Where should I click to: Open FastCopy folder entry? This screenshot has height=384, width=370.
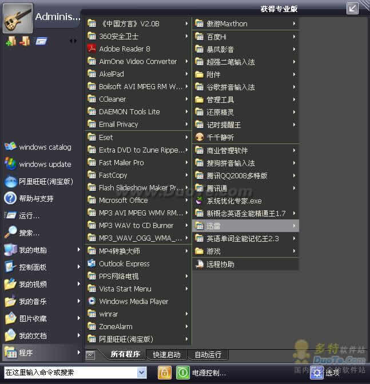pyautogui.click(x=138, y=175)
